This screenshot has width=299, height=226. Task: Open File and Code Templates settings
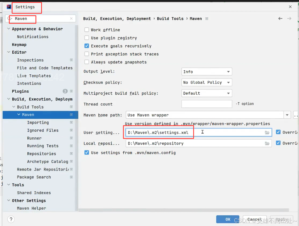45,68
